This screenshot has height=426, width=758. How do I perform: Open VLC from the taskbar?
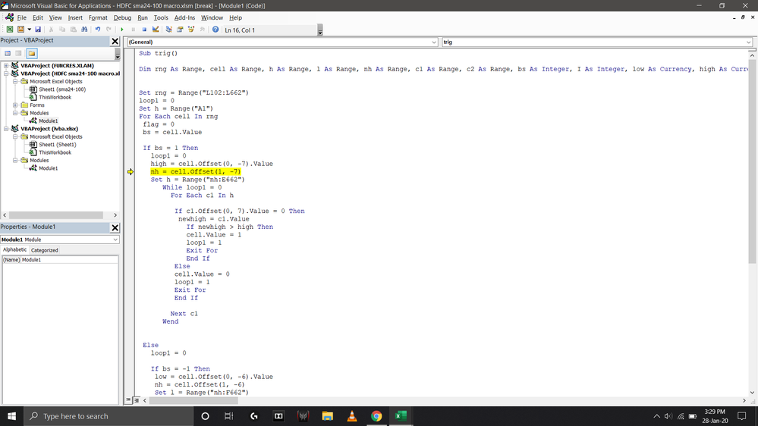tap(352, 416)
